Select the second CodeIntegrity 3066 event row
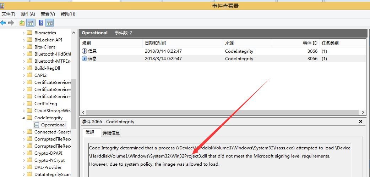The image size is (370, 177). pos(223,58)
